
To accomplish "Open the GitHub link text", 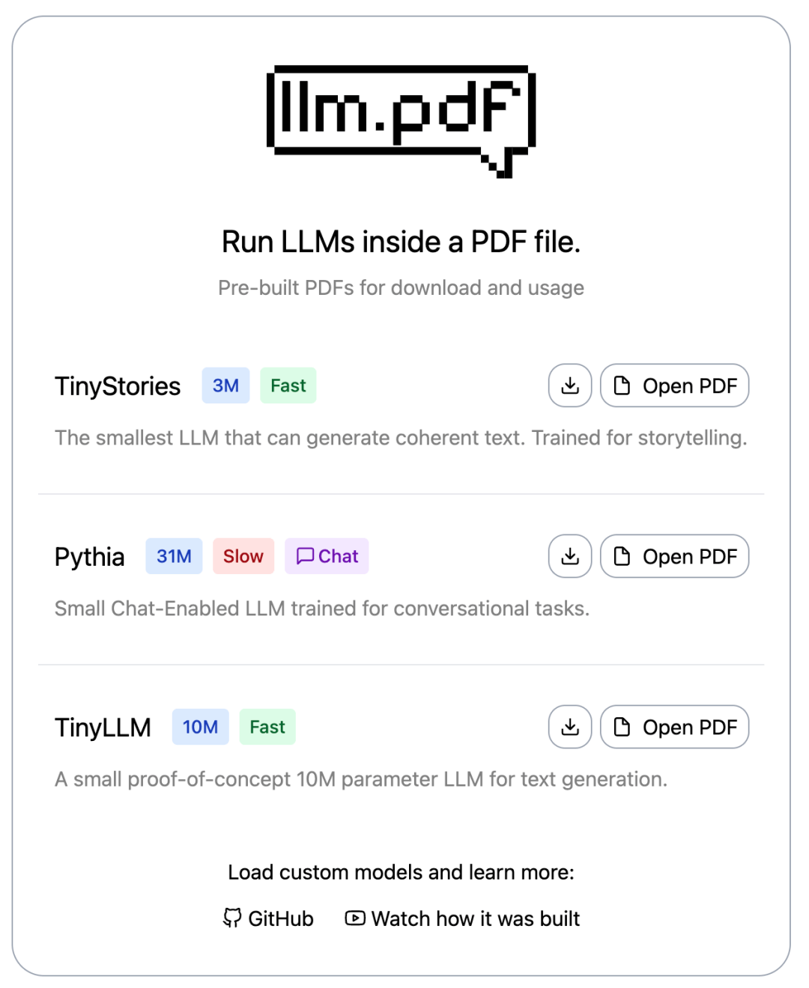I will coord(281,918).
